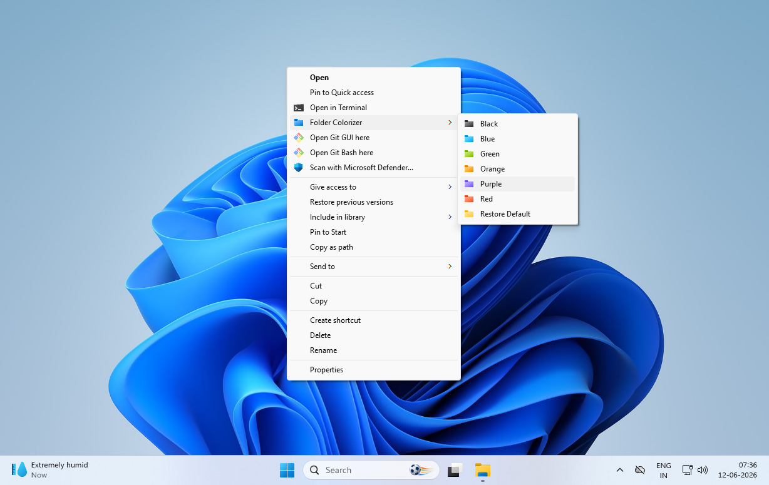
Task: Click the network icon in system tray
Action: (x=687, y=470)
